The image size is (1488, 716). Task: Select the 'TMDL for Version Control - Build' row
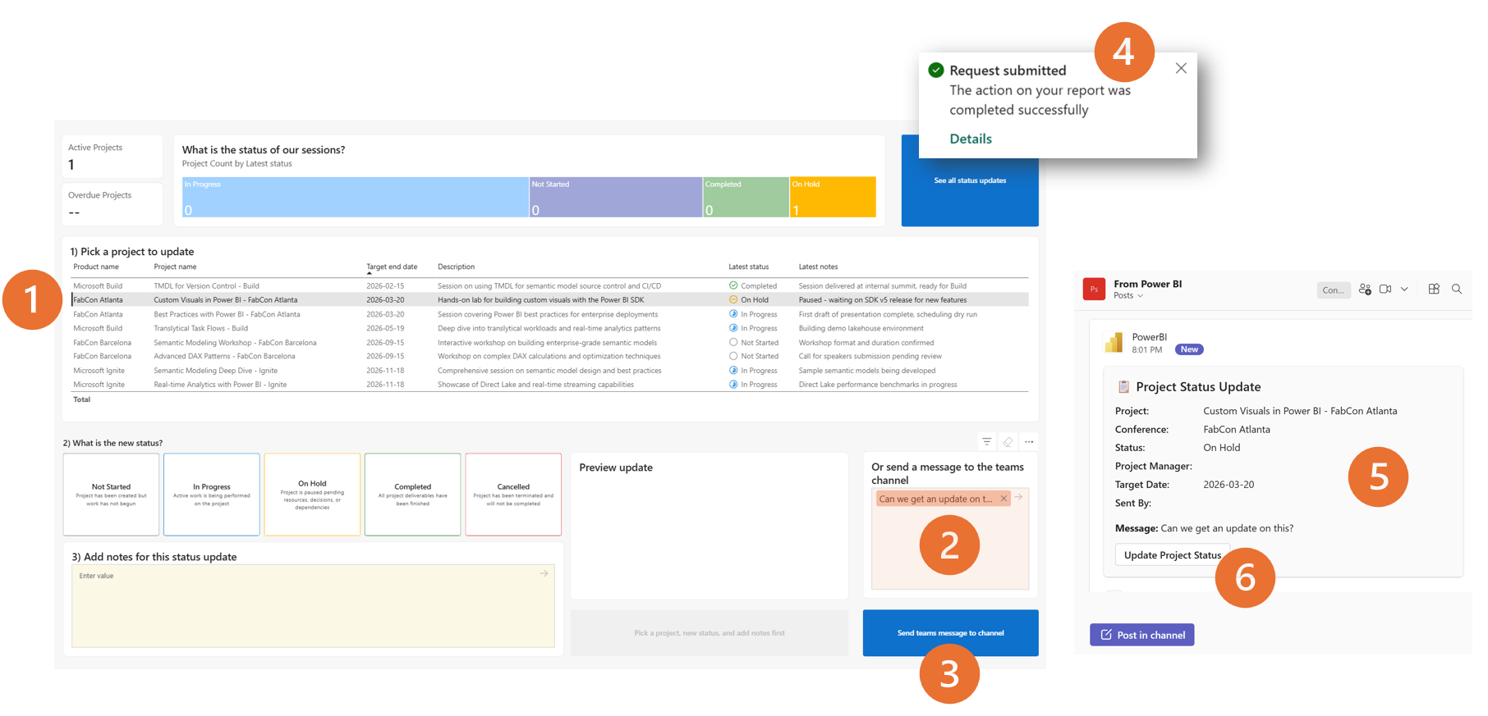549,286
